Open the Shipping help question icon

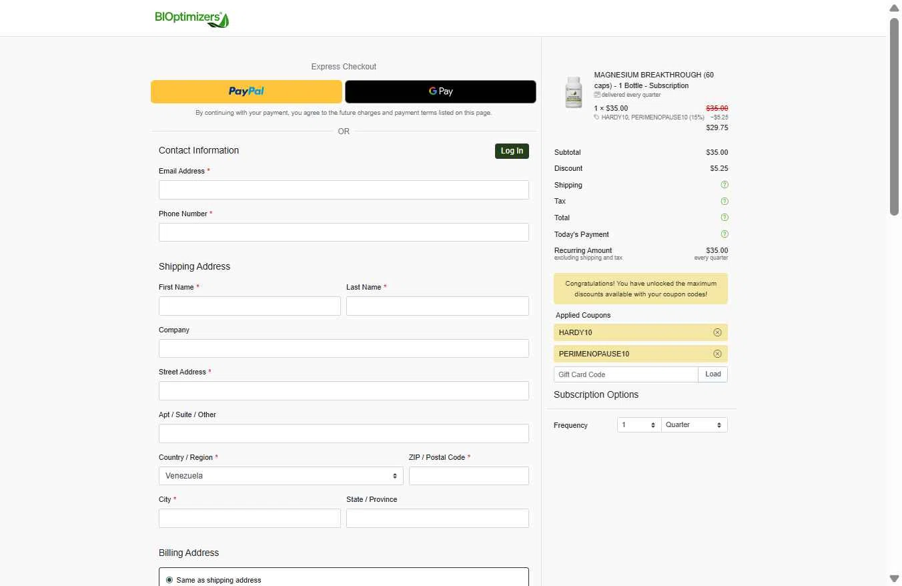pyautogui.click(x=725, y=185)
